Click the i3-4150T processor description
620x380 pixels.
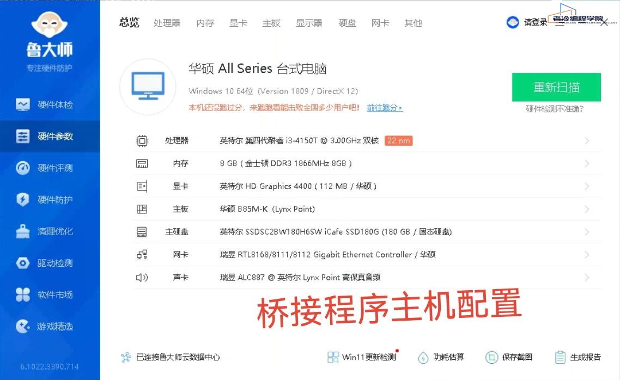(299, 140)
